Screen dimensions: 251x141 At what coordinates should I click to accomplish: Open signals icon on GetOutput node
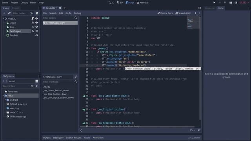(x=33, y=31)
